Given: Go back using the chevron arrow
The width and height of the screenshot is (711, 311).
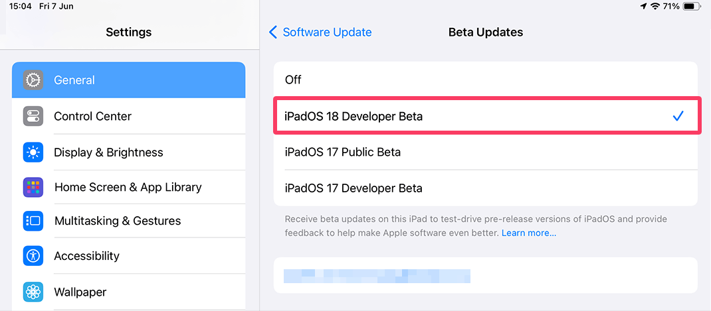Looking at the screenshot, I should coord(273,32).
